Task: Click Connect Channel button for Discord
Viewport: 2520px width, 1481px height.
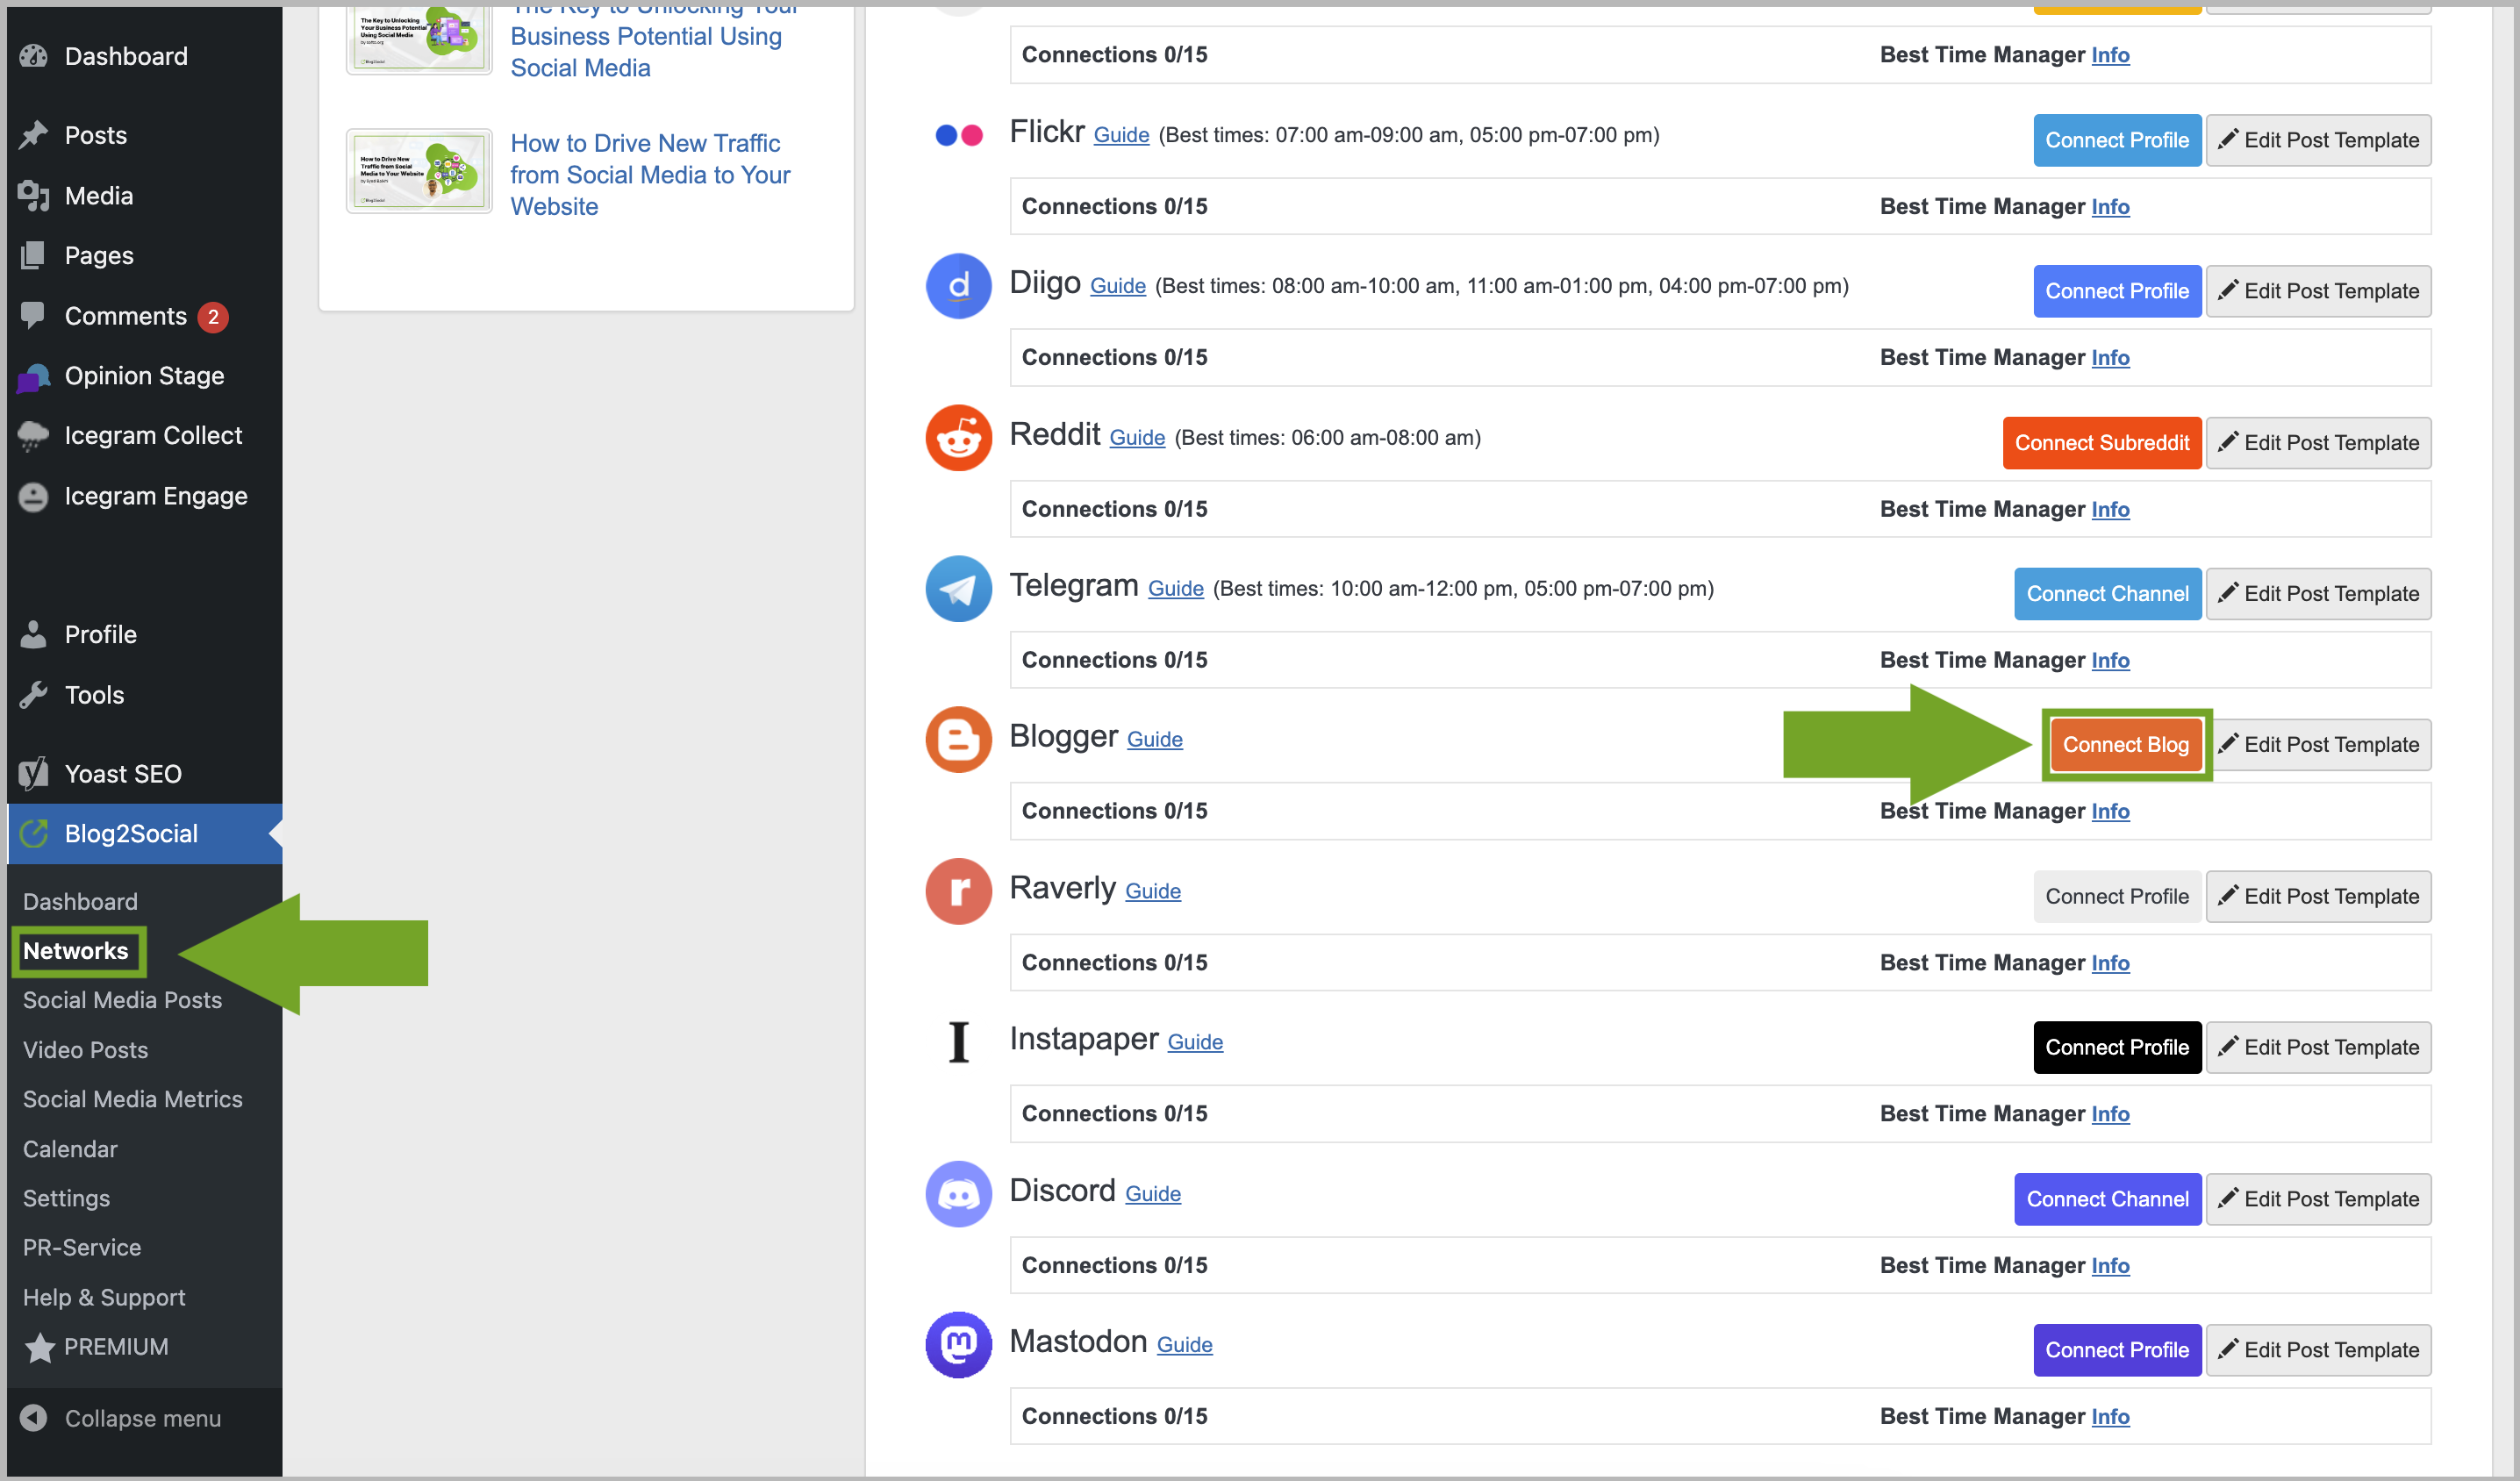Action: [2107, 1199]
